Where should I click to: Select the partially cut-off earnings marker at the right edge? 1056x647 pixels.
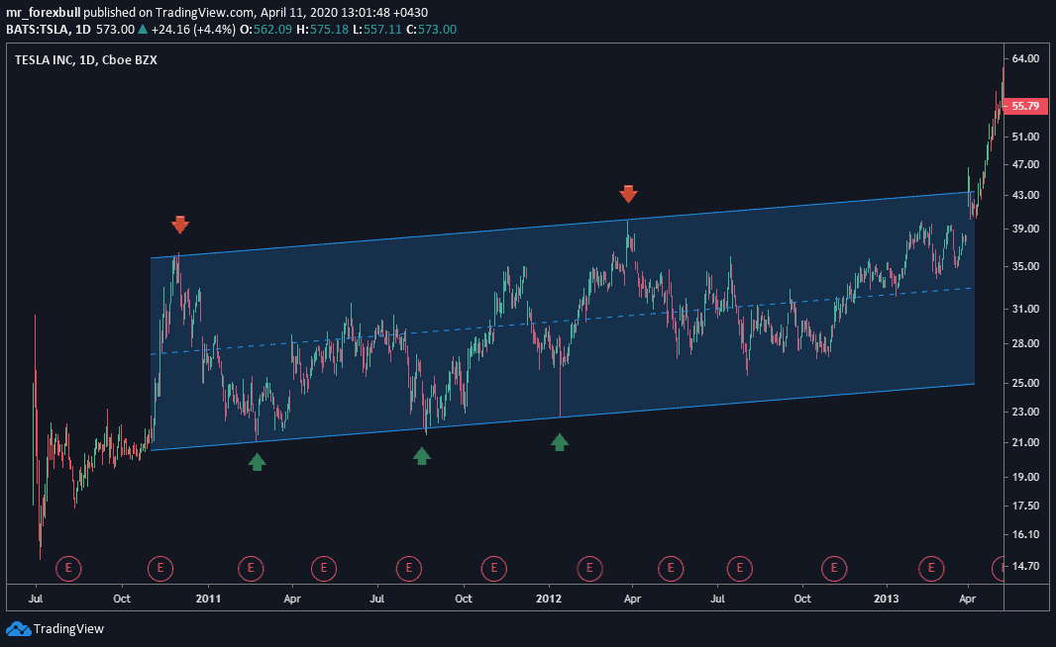tap(999, 568)
